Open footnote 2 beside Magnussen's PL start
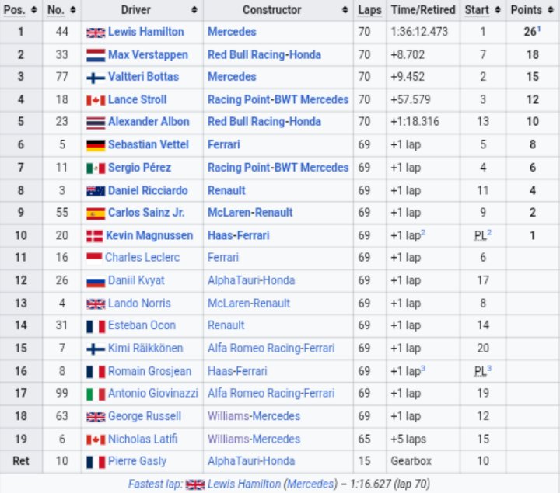 [x=489, y=232]
